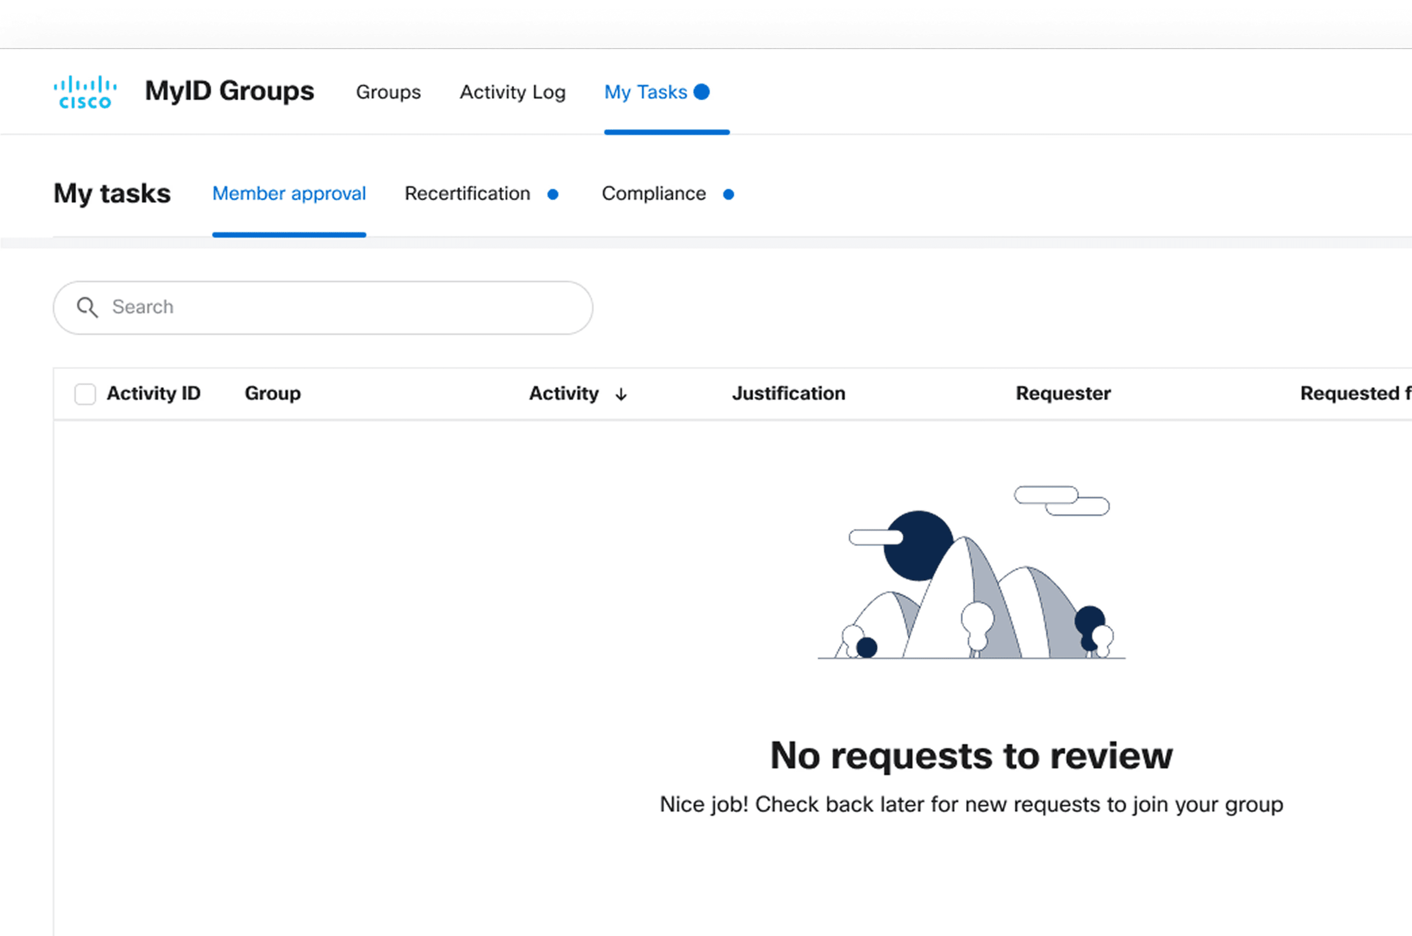Click the blue notification dot beside My Tasks
The image size is (1412, 936).
(701, 92)
